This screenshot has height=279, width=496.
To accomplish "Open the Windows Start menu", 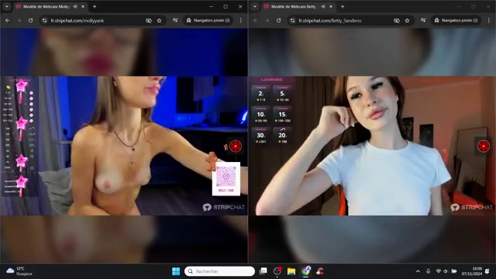I will 176,271.
